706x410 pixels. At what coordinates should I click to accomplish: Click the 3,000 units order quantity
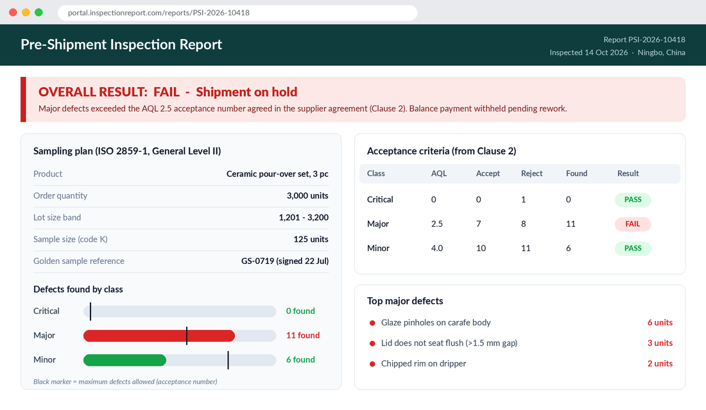coord(307,195)
